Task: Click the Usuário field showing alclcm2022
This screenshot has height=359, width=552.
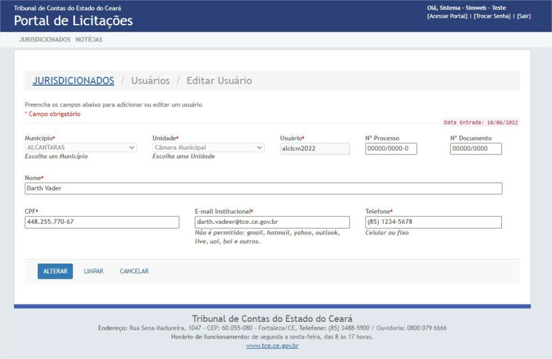Action: (x=314, y=149)
